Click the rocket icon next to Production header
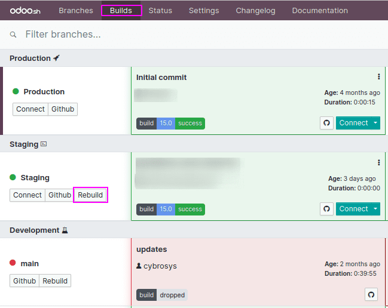The height and width of the screenshot is (308, 388). (x=56, y=58)
